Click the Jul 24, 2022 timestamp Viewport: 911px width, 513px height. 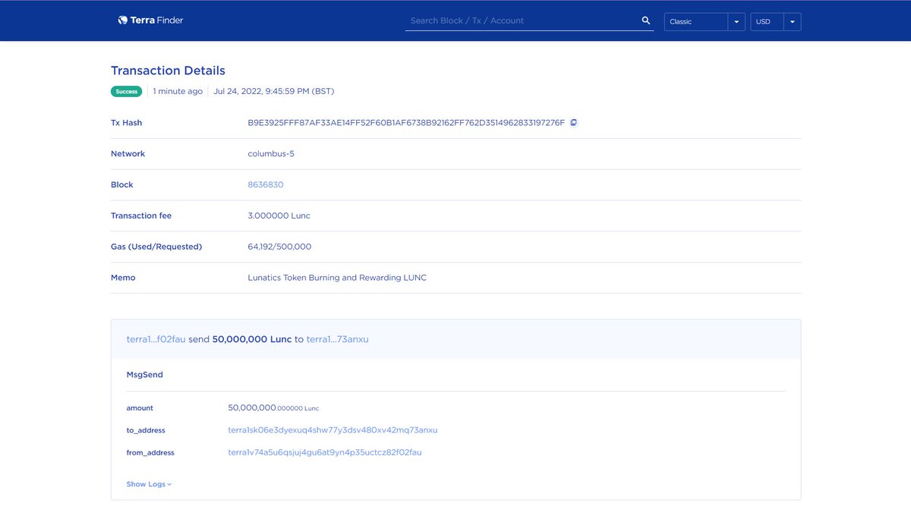coord(274,91)
